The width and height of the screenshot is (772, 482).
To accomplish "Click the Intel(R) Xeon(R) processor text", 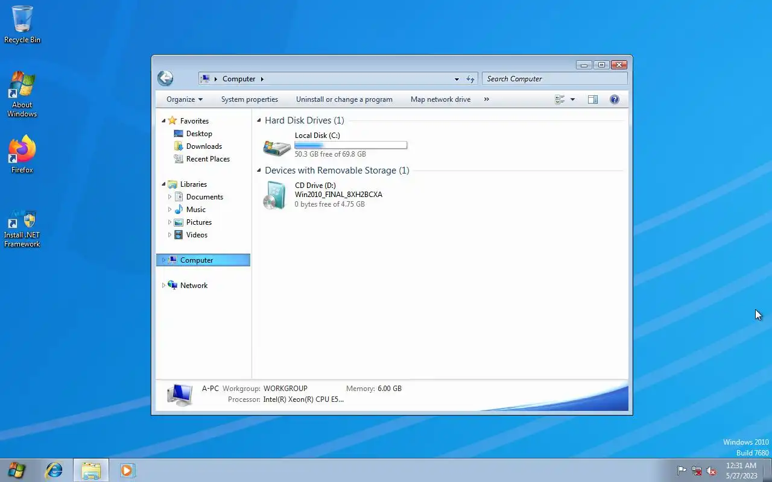I will coord(303,399).
